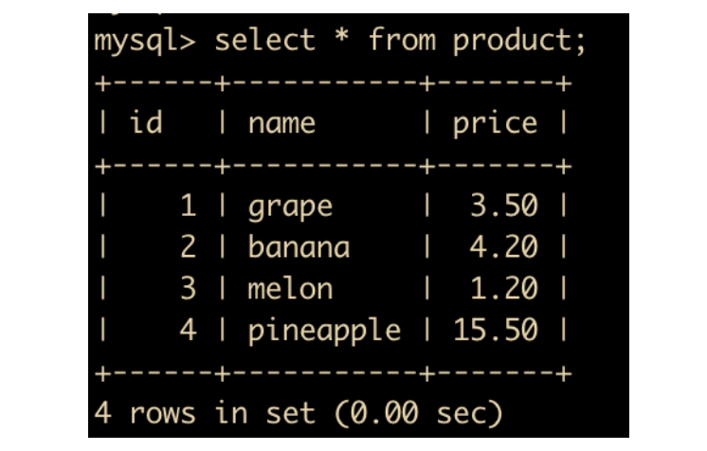Click the "price" column header

pos(495,123)
